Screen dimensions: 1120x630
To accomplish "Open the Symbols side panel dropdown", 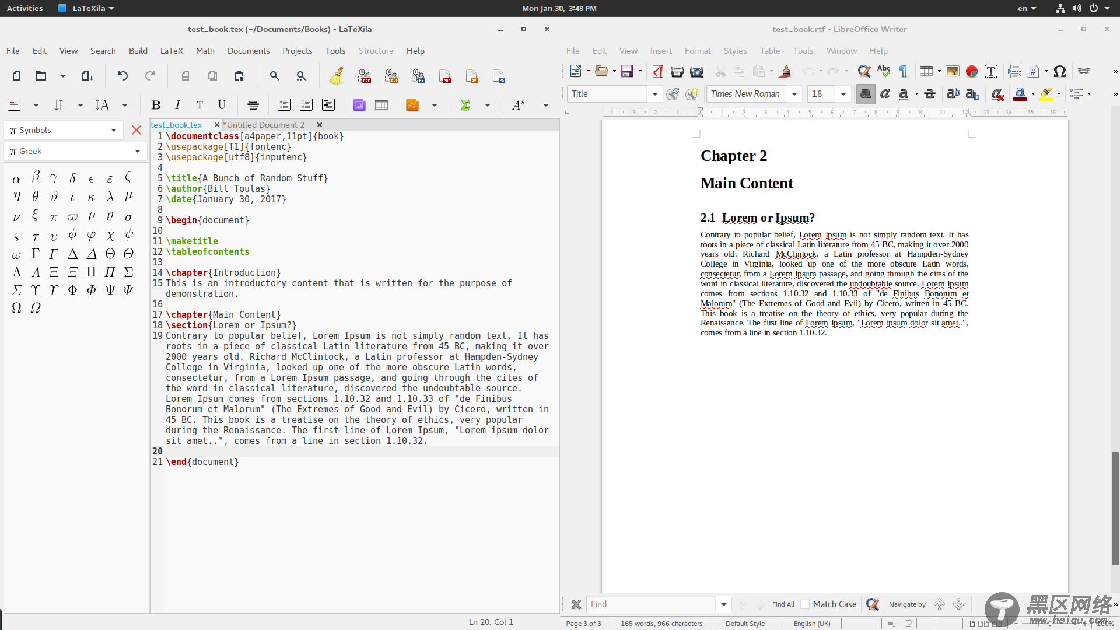I will [64, 130].
